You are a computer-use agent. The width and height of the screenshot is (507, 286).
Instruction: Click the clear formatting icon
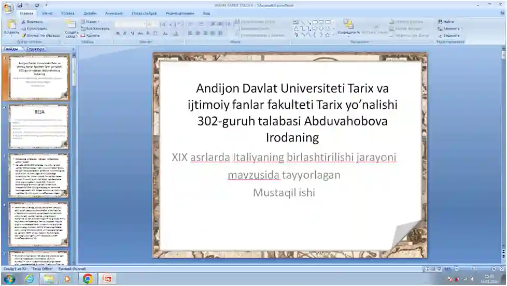(x=180, y=24)
